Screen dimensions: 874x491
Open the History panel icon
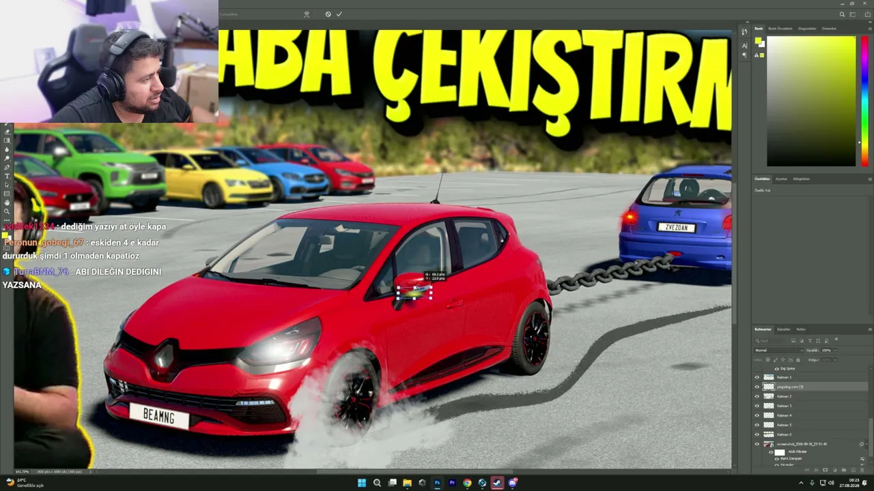744,32
